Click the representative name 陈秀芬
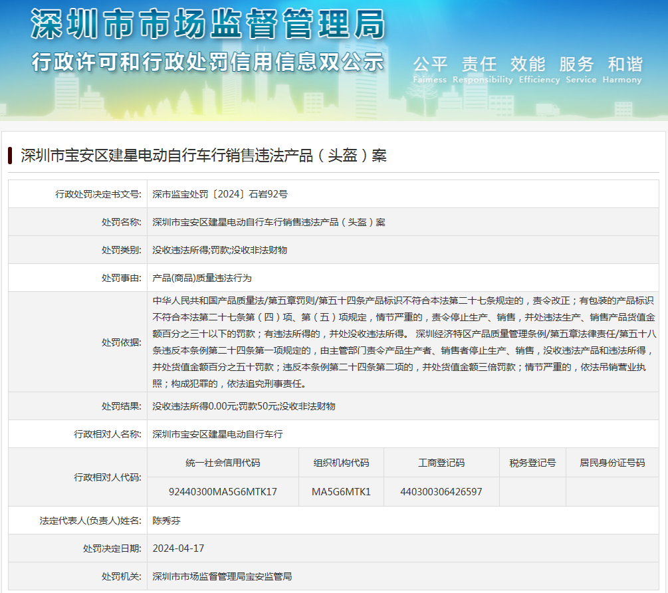The image size is (668, 593). click(167, 521)
